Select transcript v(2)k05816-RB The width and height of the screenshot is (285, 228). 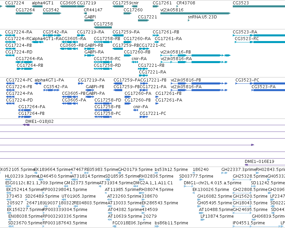[175, 52]
